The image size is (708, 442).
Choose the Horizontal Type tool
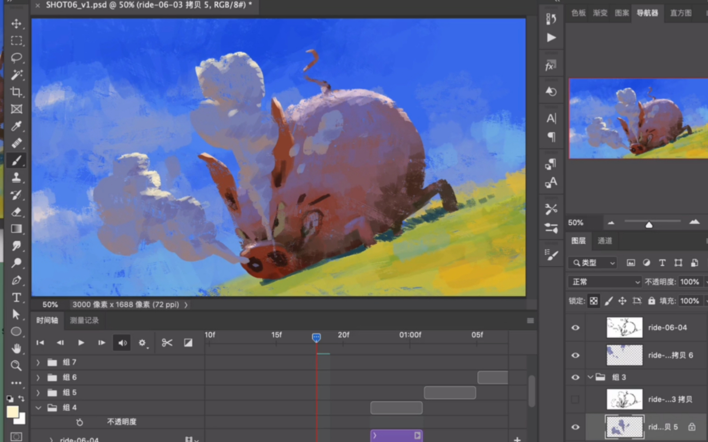click(x=16, y=297)
